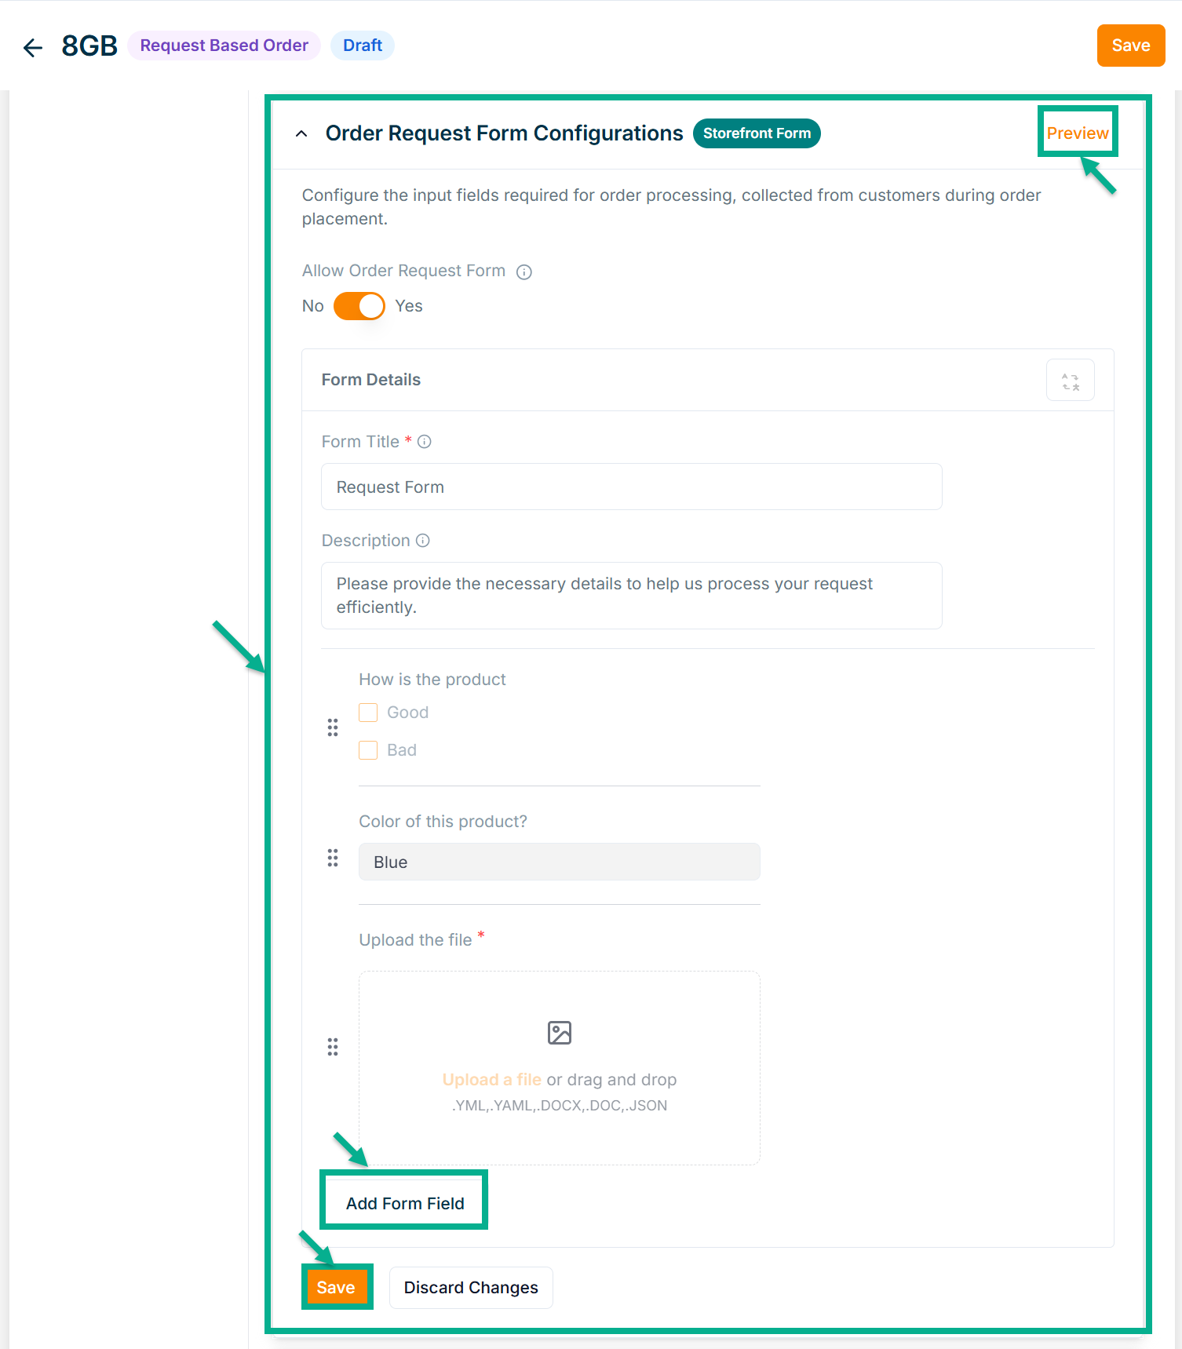Collapse the Order Request Form Configurations section

coord(301,134)
